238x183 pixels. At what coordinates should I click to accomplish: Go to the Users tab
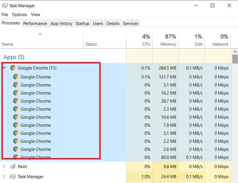coord(98,24)
